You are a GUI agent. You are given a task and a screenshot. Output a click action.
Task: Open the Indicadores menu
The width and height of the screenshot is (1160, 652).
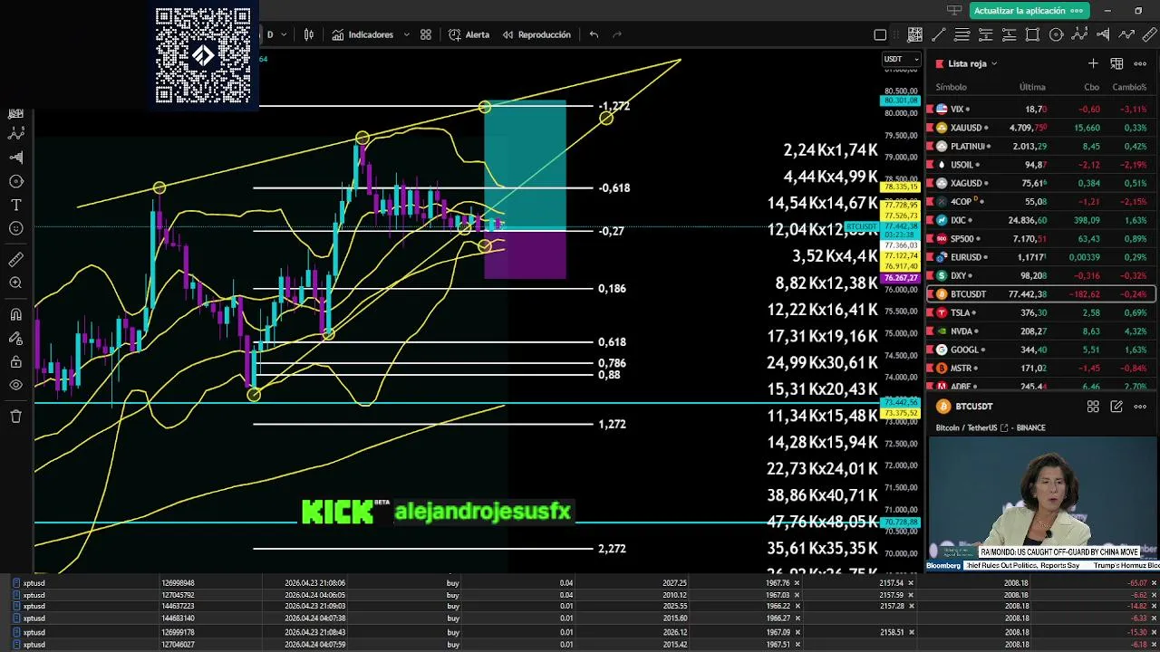[362, 34]
